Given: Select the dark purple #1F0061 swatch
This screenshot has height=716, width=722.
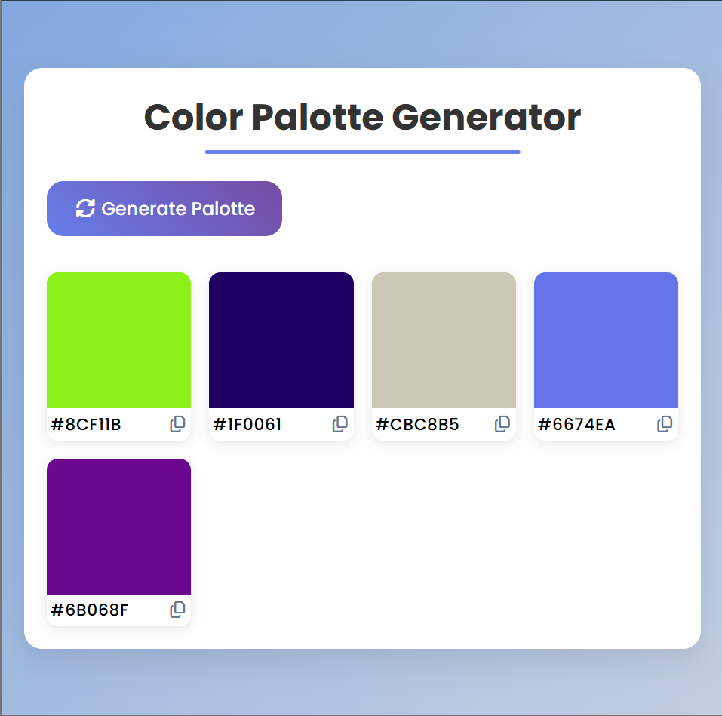Looking at the screenshot, I should [x=281, y=340].
